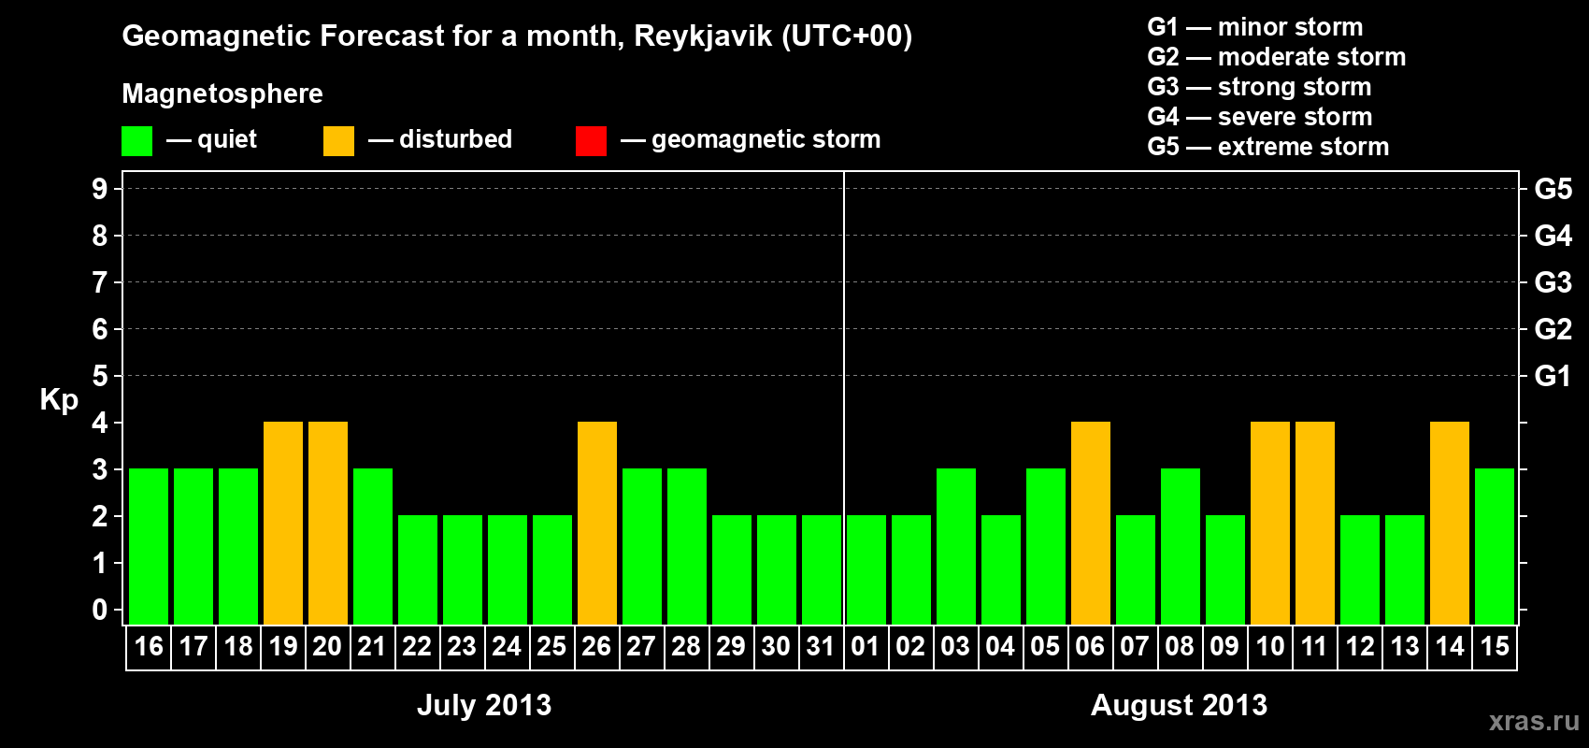The width and height of the screenshot is (1589, 748).
Task: Click the 'G2 — moderate storm' legend line
Action: point(1277,57)
